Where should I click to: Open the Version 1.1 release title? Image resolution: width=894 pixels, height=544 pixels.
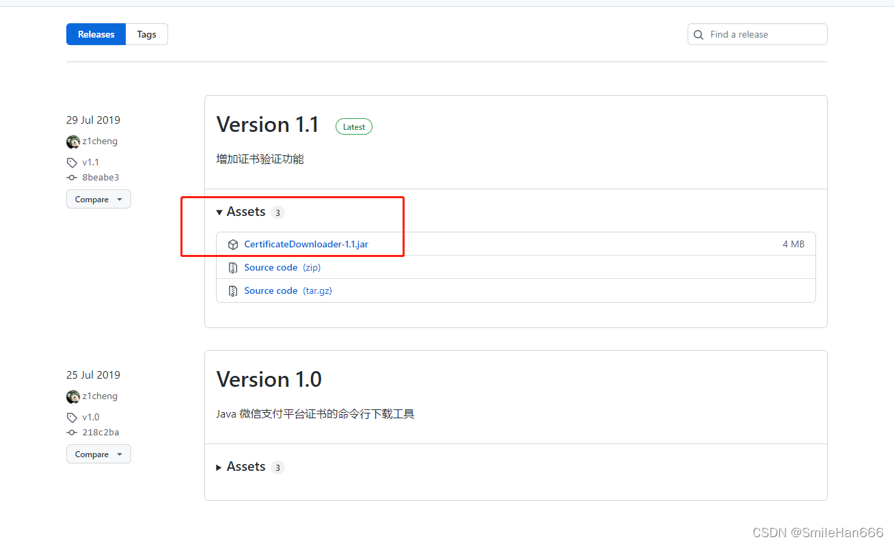click(x=268, y=124)
